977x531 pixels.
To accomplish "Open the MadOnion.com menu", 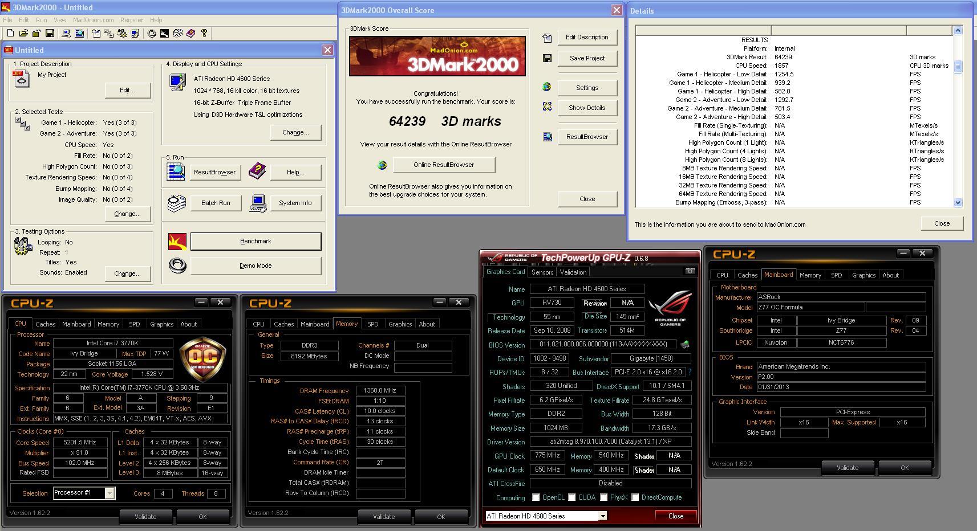I will coord(93,20).
